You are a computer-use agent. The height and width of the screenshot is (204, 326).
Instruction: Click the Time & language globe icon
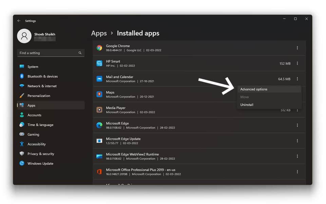point(22,124)
